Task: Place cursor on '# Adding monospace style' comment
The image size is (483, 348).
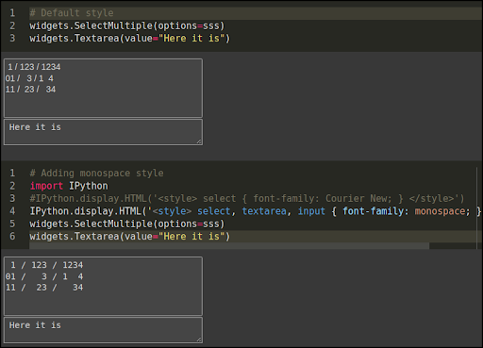Action: click(96, 174)
